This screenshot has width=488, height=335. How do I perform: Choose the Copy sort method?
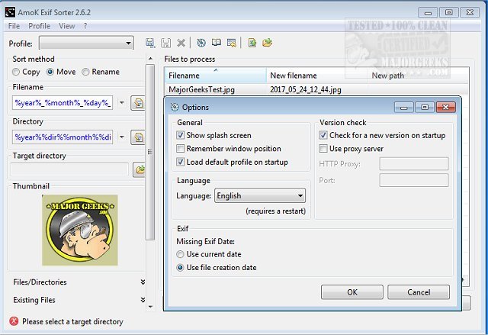(x=16, y=72)
